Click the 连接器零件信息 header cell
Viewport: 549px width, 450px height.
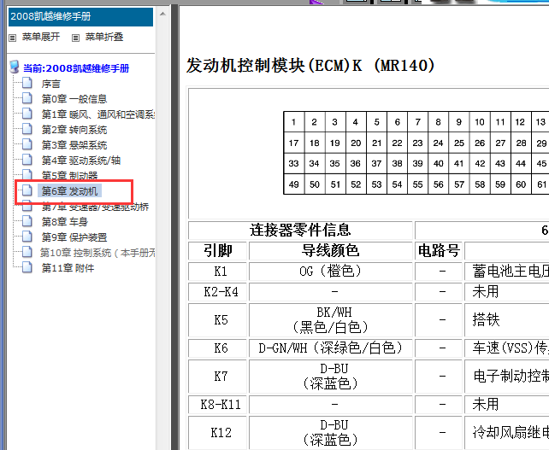(x=300, y=230)
